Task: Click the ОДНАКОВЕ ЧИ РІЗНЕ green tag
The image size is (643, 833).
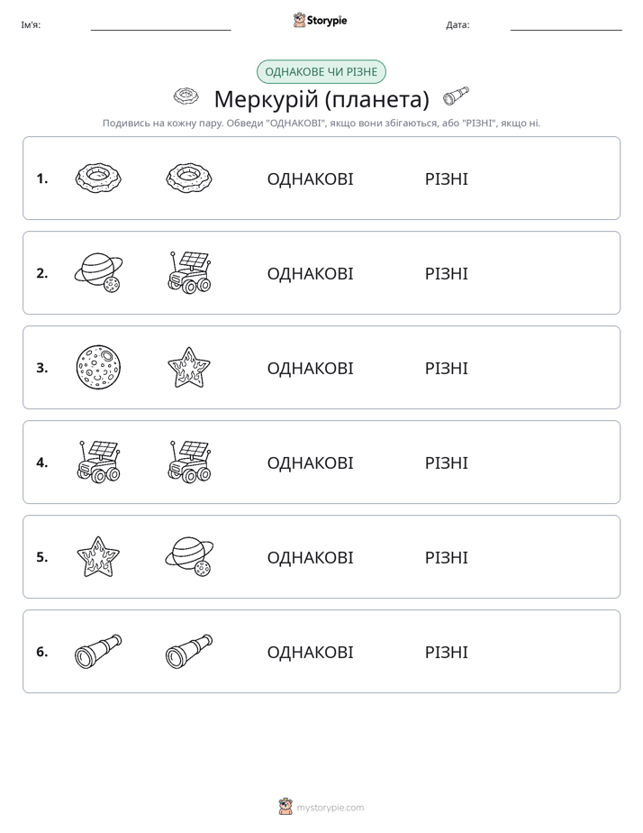Action: tap(321, 72)
